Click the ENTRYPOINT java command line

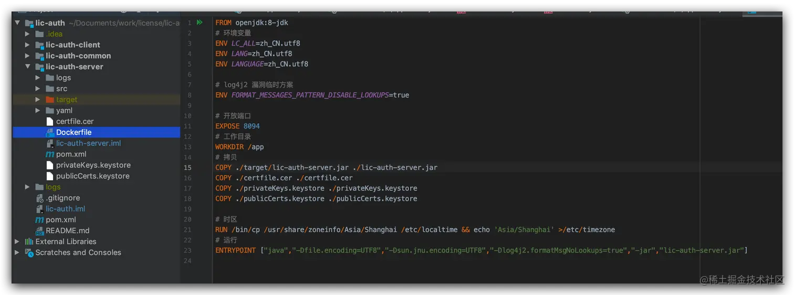click(x=481, y=250)
